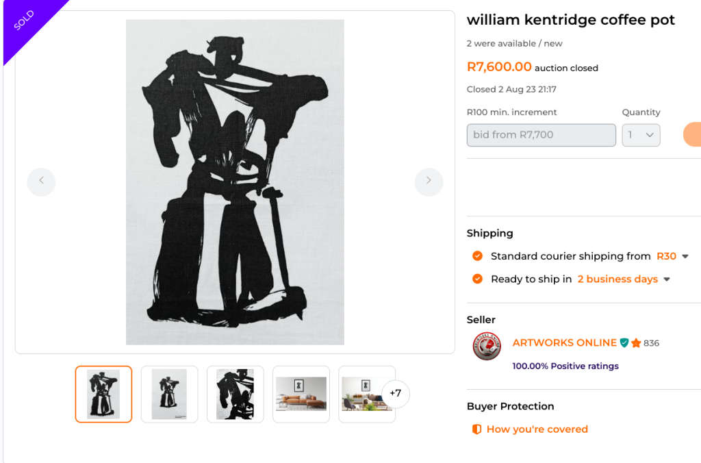Open How you're covered details
This screenshot has height=463, width=701.
[537, 429]
